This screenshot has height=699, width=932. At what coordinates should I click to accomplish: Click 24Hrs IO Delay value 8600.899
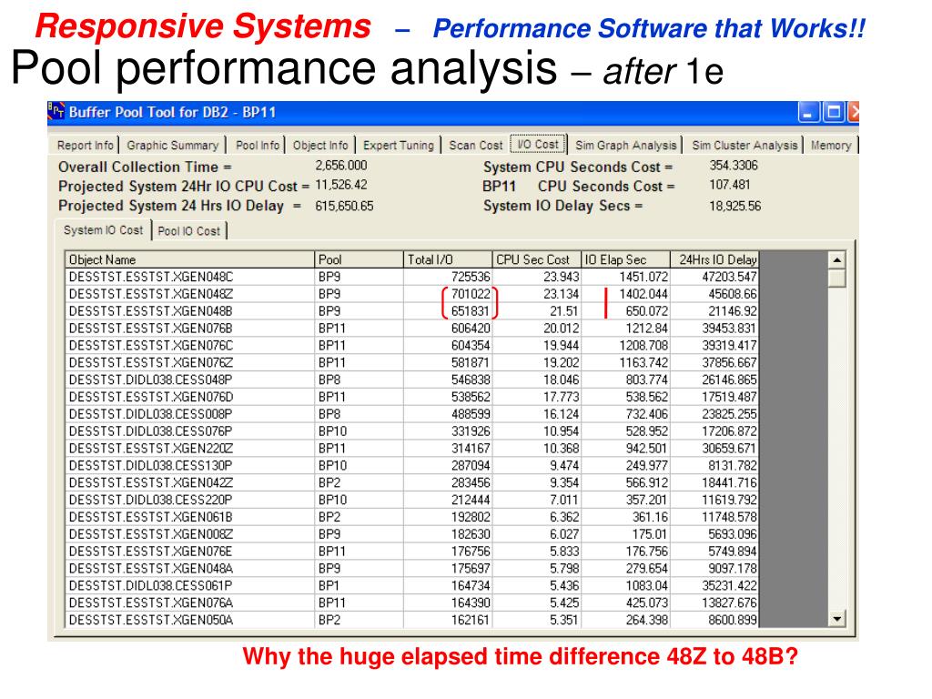pos(733,620)
